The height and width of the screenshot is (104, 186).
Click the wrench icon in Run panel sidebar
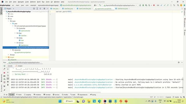pos(4,69)
